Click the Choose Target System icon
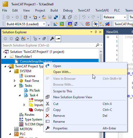 pos(102,24)
